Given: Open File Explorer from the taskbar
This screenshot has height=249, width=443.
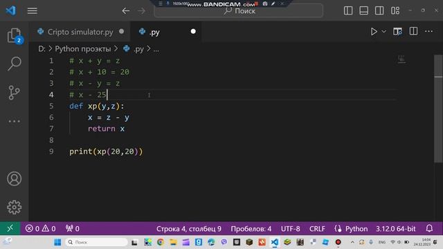Looking at the screenshot, I should [x=173, y=242].
